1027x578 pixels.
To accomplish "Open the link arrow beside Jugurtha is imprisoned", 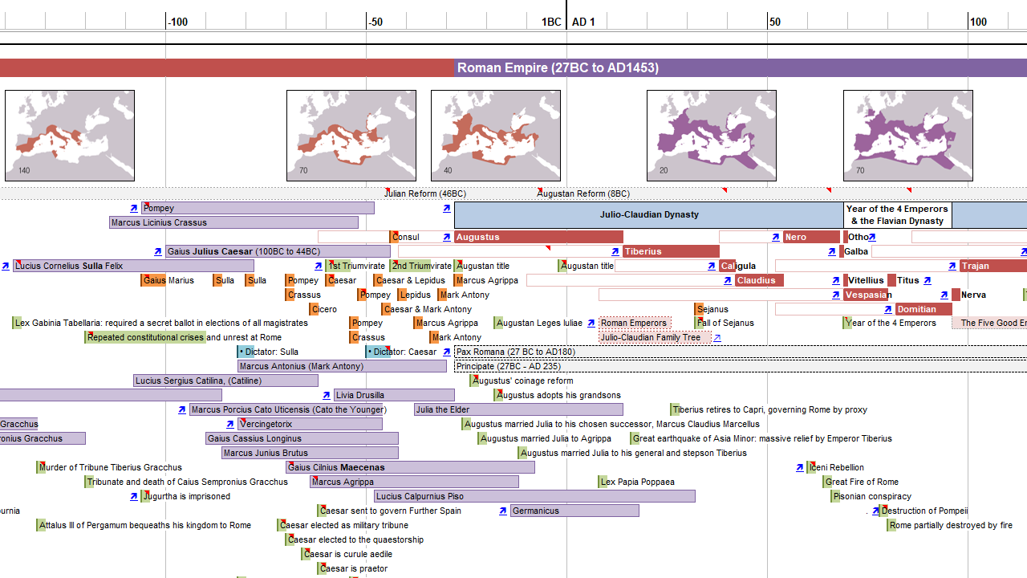I will click(x=134, y=496).
